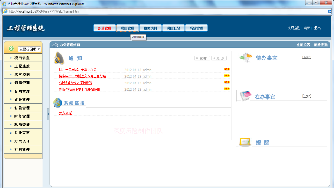The height and width of the screenshot is (188, 334).
Task: Click the 2012-04-13 date of the 新版oa系统 notice
Action: 133,90
